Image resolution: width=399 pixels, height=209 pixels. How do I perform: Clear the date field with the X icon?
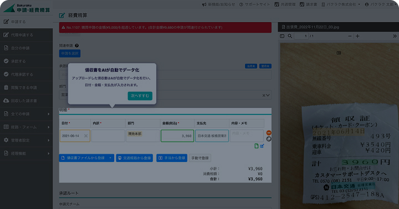pos(86,136)
